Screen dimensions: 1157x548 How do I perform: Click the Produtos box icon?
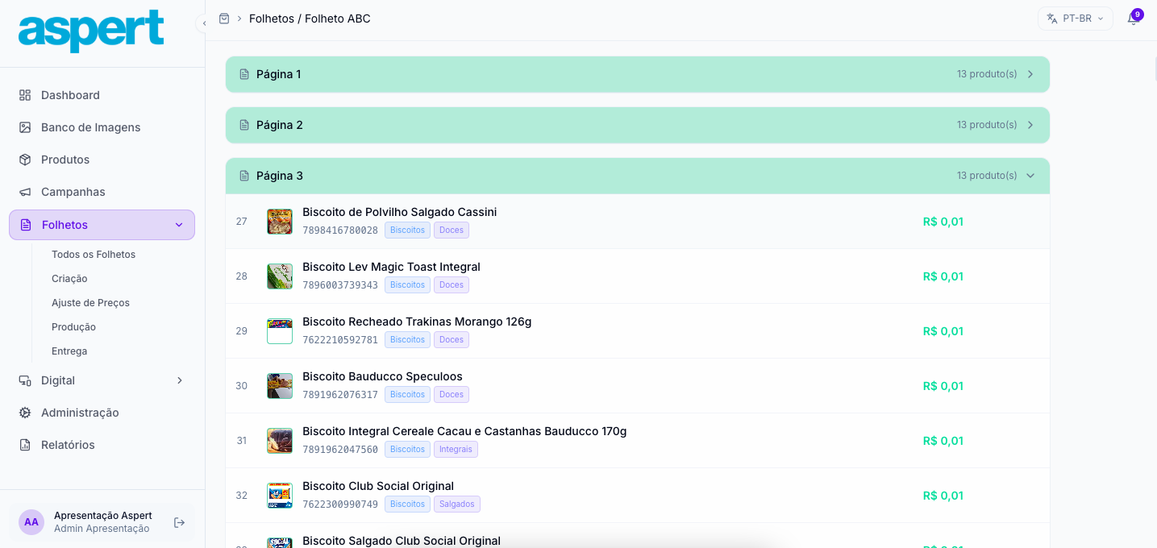click(25, 160)
